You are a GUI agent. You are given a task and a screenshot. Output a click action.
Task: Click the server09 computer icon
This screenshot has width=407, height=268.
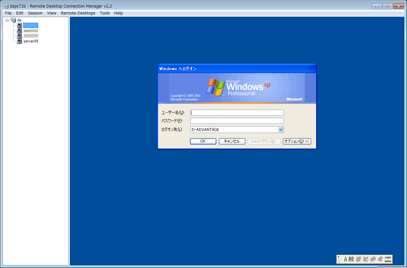(x=19, y=41)
